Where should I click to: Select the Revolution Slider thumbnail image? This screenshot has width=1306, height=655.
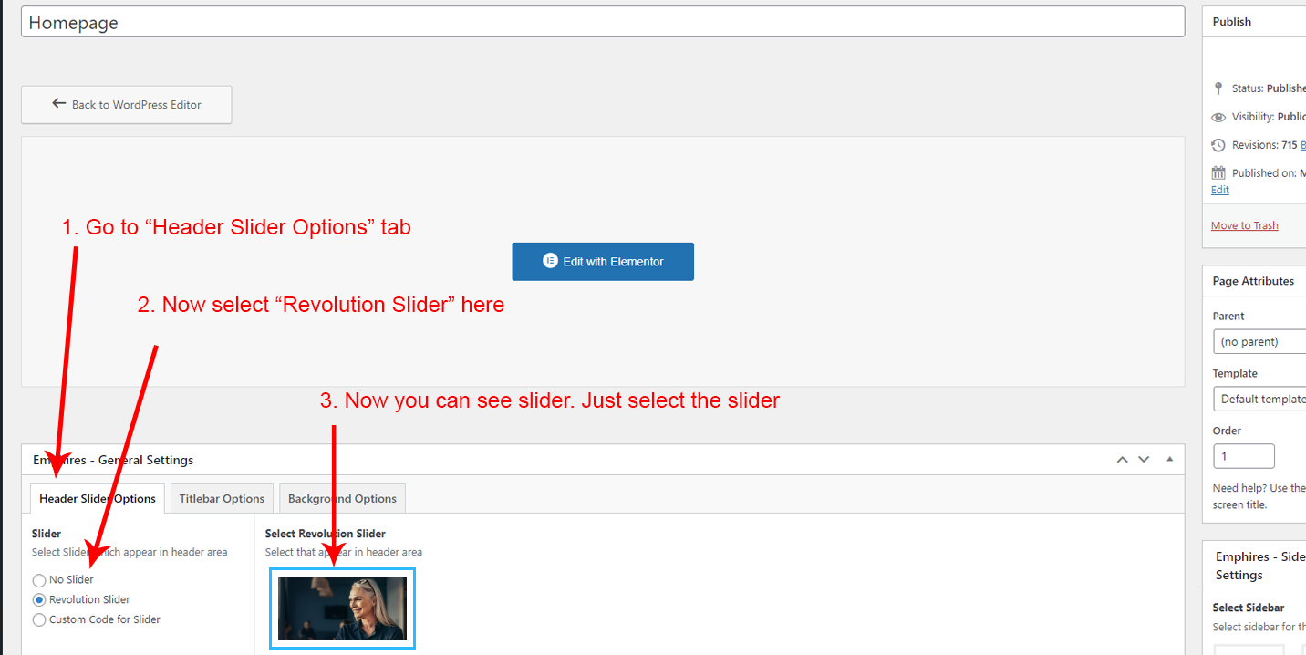(x=342, y=608)
